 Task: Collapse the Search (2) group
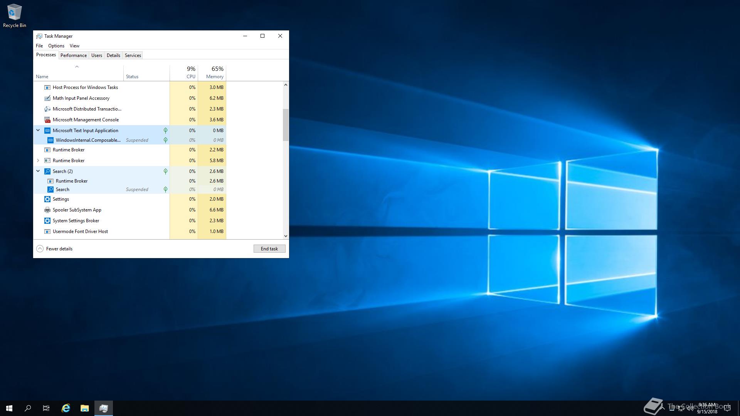coord(38,171)
